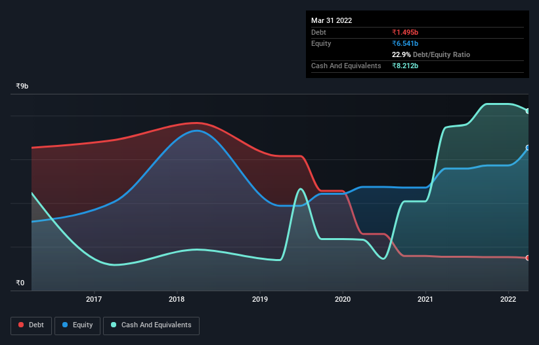Click the ₹8.212b cash value
Viewport: 539px width, 345px height.
click(405, 66)
